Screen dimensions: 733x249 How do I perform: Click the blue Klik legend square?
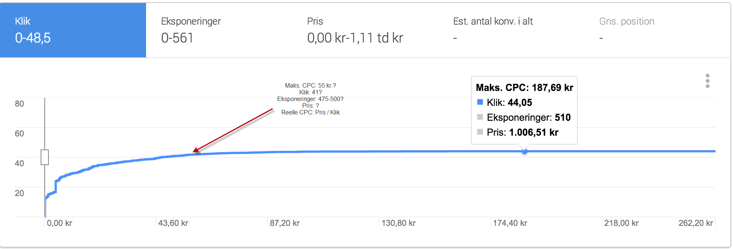[480, 102]
